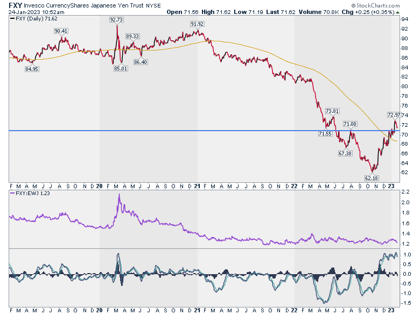
Task: Click the 71.08 price annotation
Action: coord(350,124)
